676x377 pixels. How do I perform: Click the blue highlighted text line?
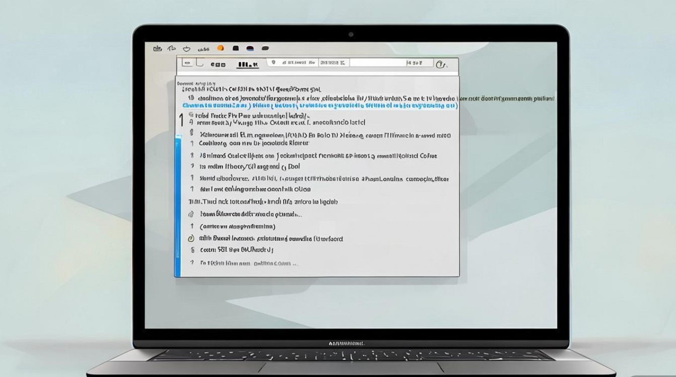click(x=319, y=106)
